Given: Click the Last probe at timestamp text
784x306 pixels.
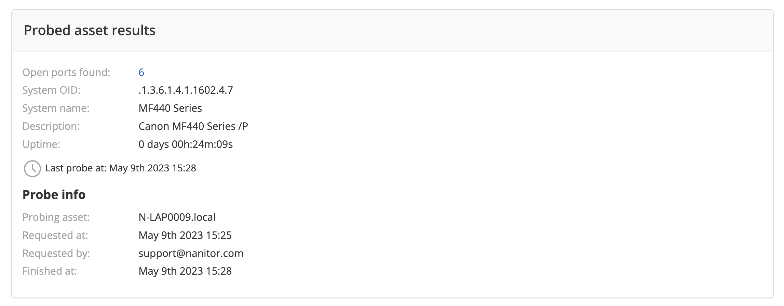Looking at the screenshot, I should (x=121, y=168).
